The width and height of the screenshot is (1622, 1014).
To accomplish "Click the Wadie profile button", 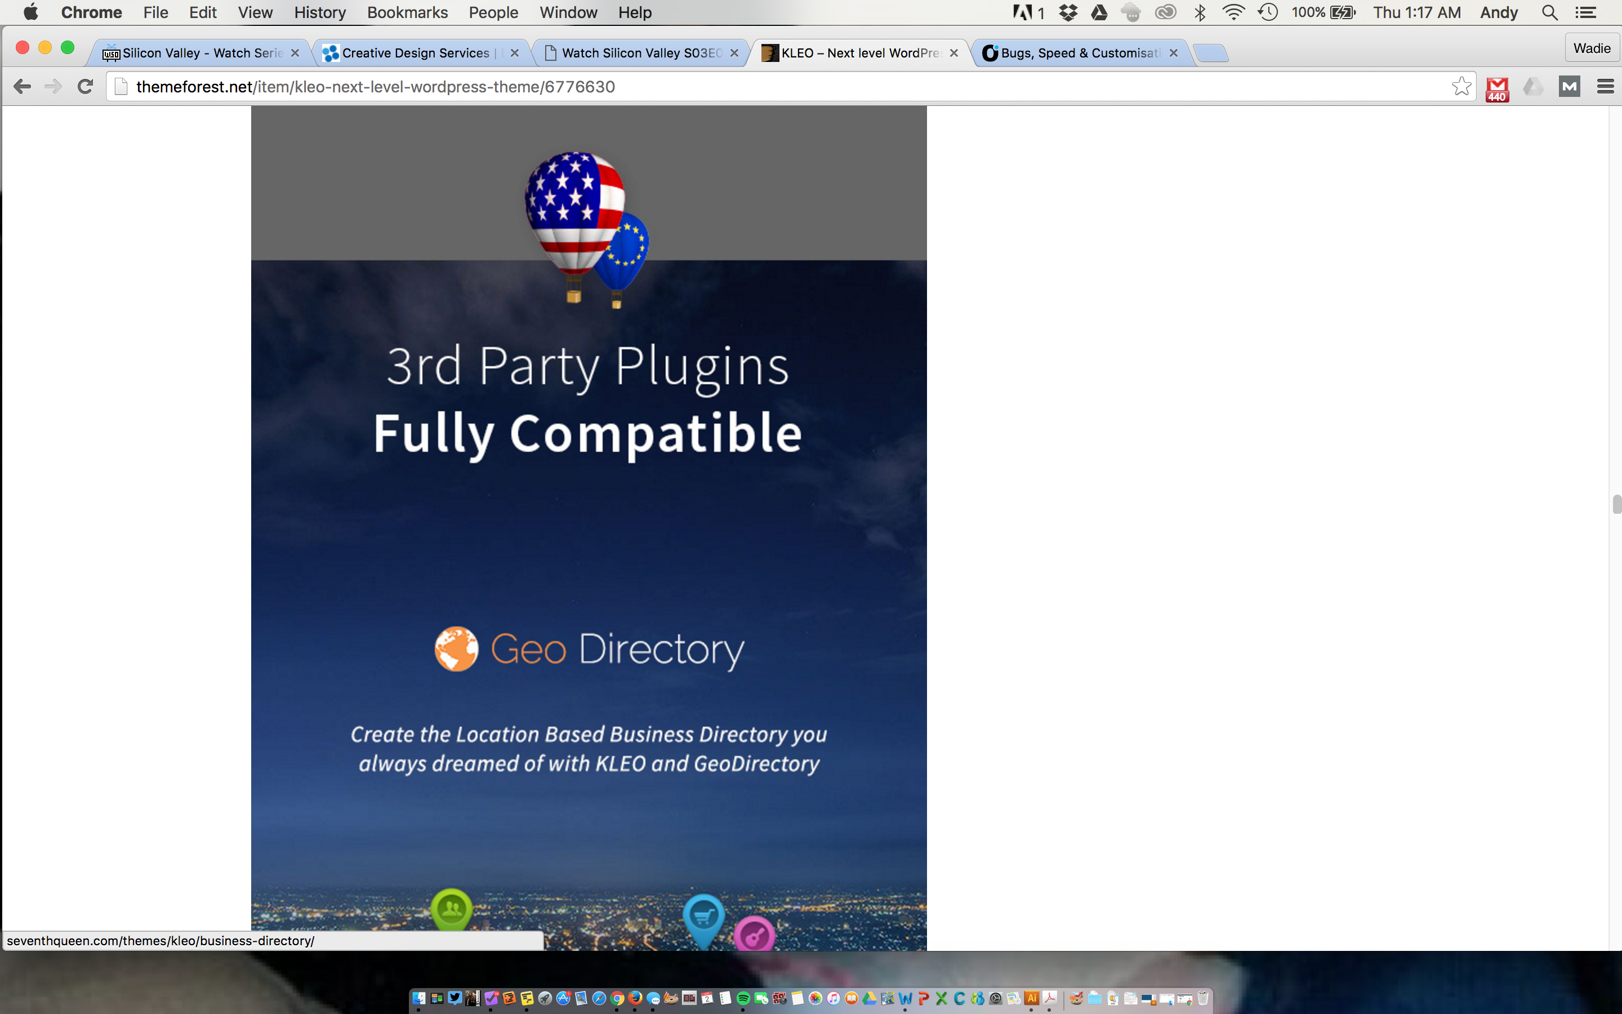I will tap(1592, 48).
